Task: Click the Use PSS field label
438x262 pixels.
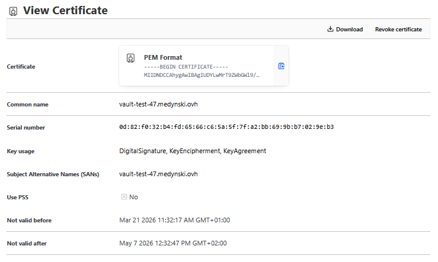Action: pos(18,198)
